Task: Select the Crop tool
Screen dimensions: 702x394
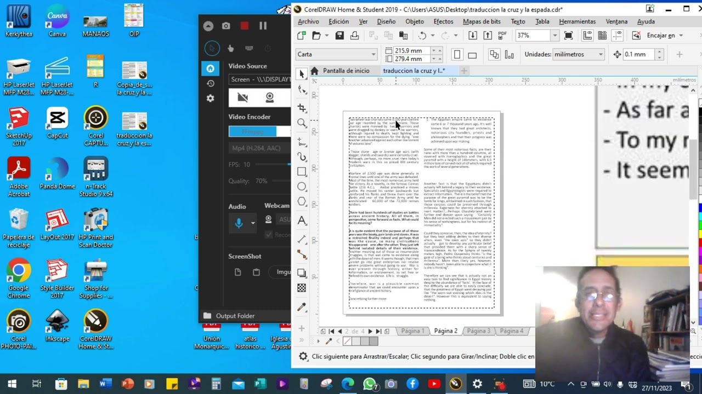Action: pos(302,108)
